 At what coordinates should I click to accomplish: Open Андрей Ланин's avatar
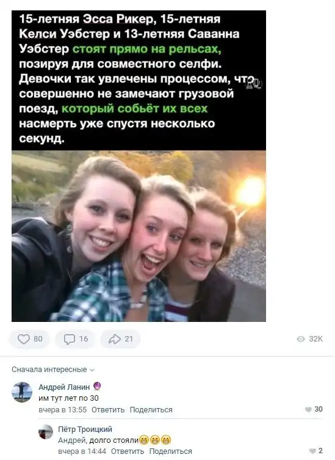22,392
